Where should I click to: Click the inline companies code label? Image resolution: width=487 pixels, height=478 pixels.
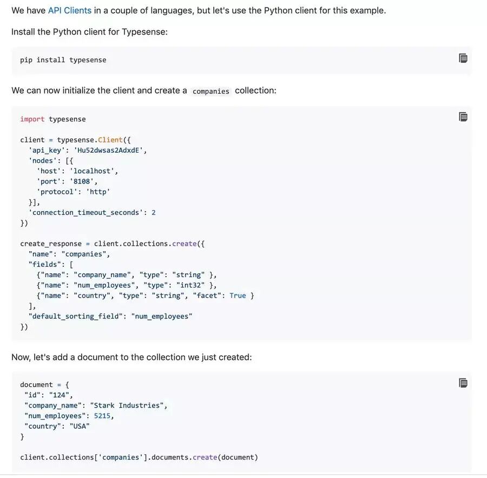(210, 91)
